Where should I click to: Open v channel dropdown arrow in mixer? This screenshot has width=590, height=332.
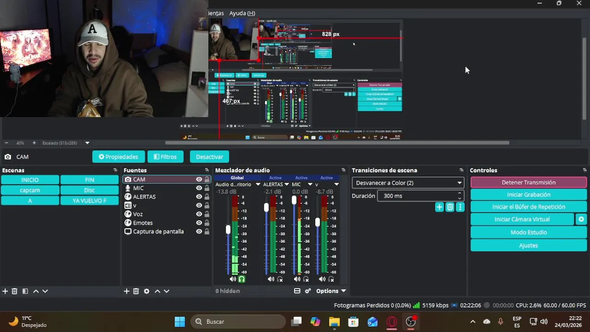[x=336, y=184]
